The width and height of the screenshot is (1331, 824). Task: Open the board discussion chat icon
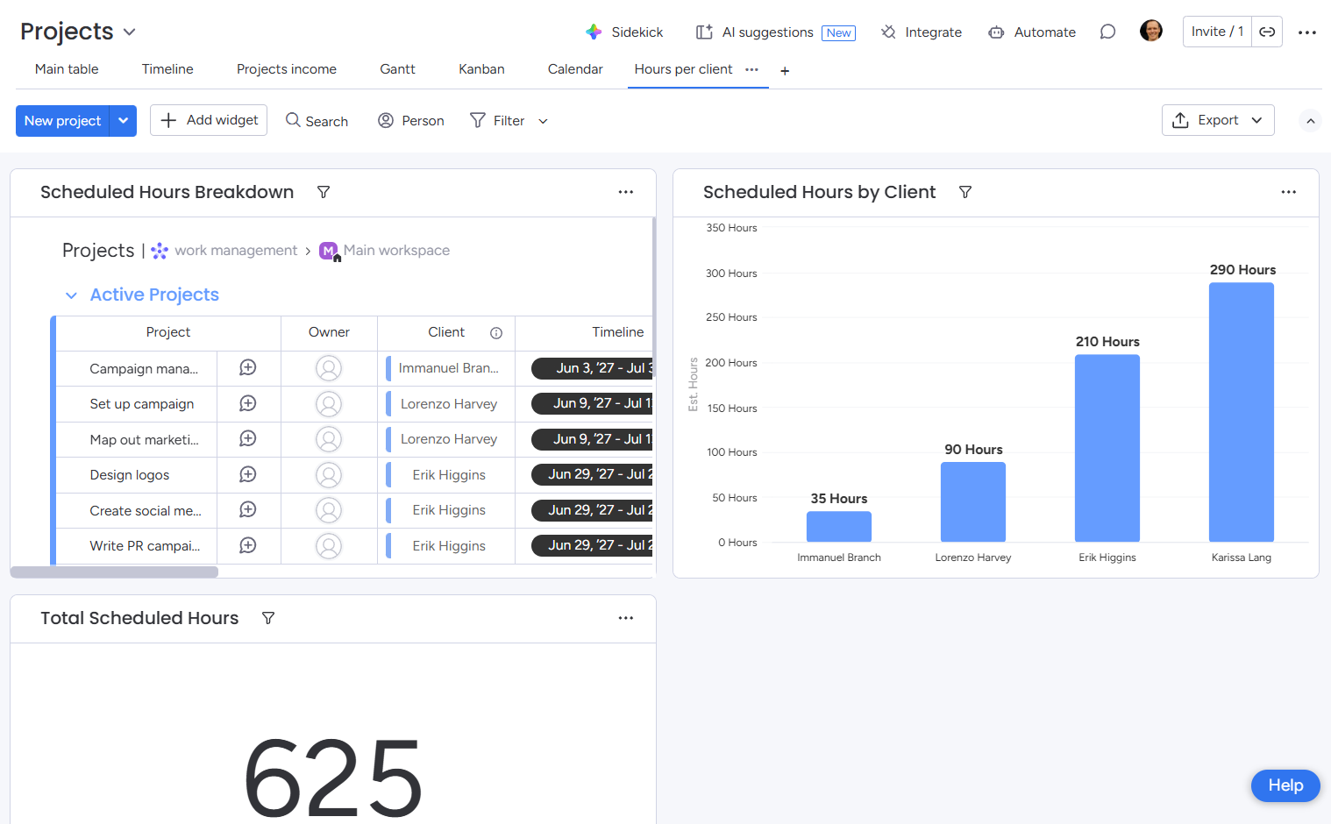click(x=1107, y=32)
